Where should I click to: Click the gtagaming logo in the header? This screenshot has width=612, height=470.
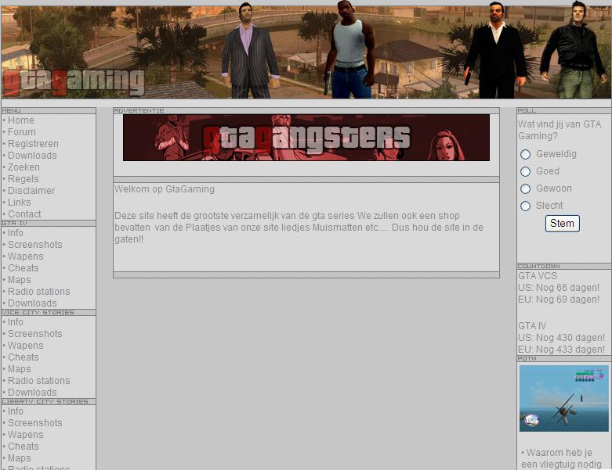74,82
